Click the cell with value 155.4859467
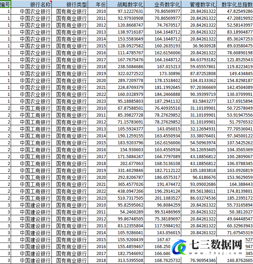The image size is (253, 264). pos(125,246)
